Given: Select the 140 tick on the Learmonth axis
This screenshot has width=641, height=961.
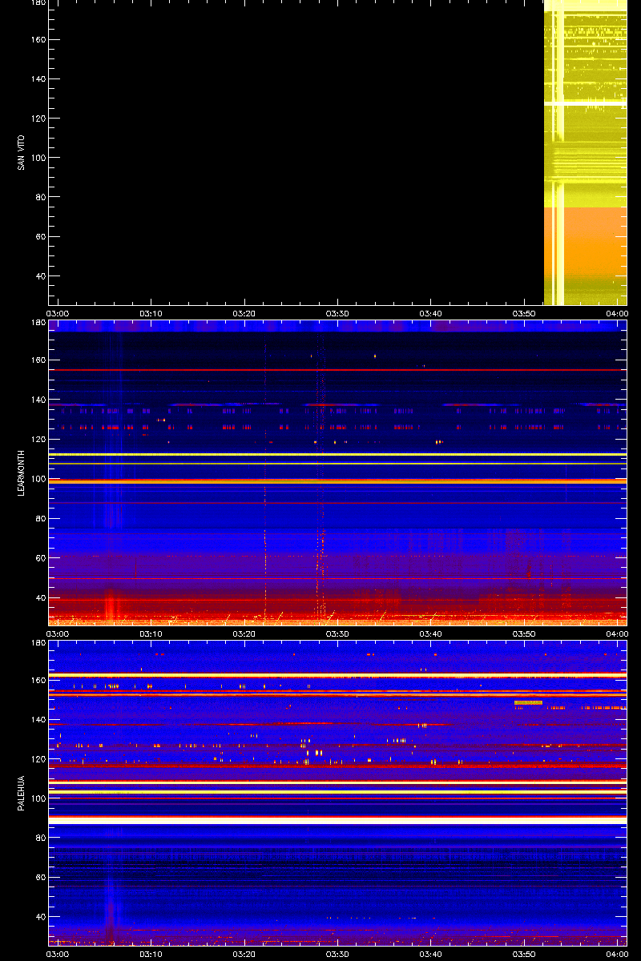Looking at the screenshot, I should 38,400.
